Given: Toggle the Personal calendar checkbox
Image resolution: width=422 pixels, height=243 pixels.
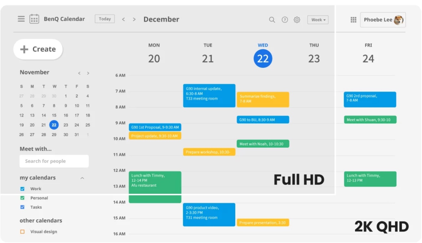Looking at the screenshot, I should 22,198.
